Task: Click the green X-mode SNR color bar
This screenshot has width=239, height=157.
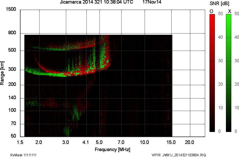Action: click(x=228, y=73)
